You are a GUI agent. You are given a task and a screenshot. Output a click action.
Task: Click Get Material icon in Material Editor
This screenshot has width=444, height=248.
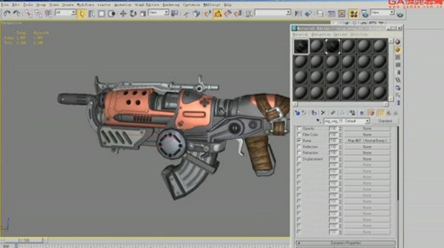click(297, 113)
